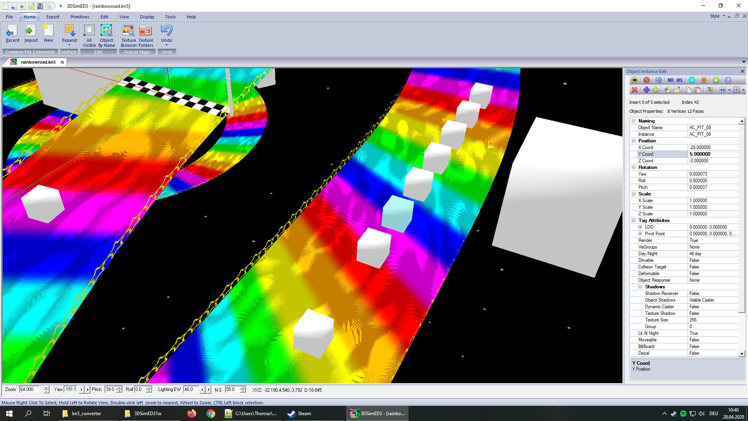Click the cyan circle color button
Image resolution: width=748 pixels, height=421 pixels.
(x=692, y=80)
